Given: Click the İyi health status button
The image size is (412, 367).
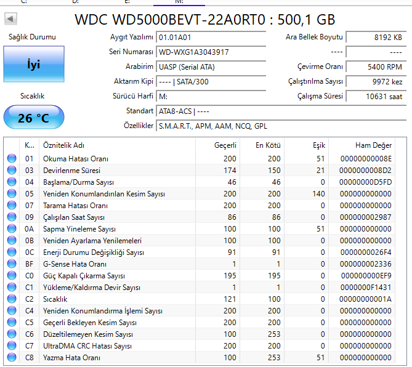Looking at the screenshot, I should [x=34, y=64].
